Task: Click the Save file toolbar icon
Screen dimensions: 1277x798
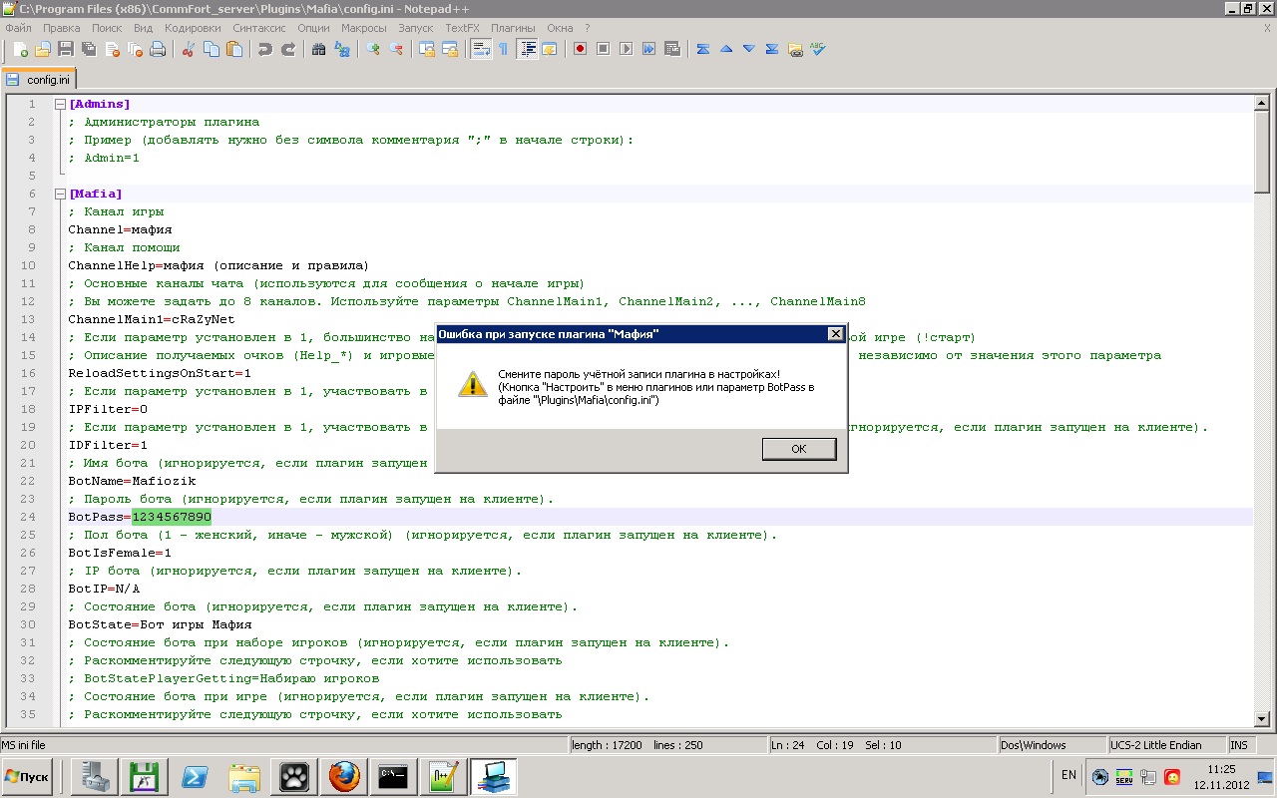Action: 66,49
